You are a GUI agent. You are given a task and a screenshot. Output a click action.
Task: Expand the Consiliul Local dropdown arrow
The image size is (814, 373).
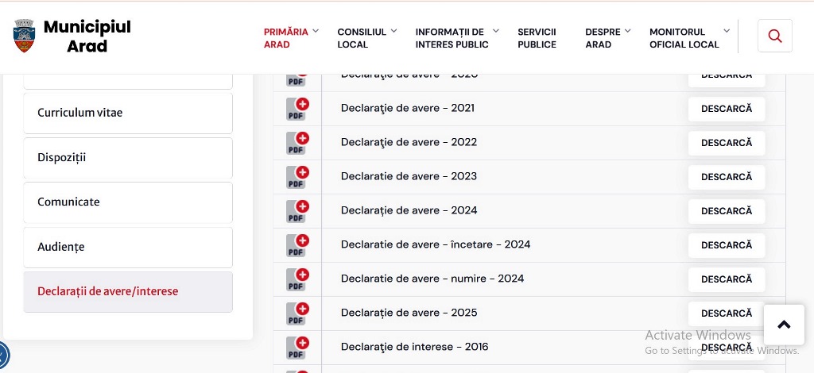(393, 32)
